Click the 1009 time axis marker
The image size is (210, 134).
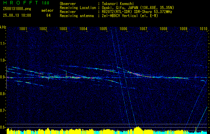(x=183, y=28)
